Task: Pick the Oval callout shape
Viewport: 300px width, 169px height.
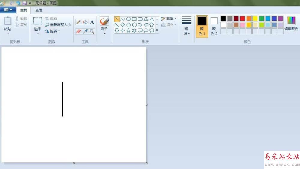Action: 146,30
